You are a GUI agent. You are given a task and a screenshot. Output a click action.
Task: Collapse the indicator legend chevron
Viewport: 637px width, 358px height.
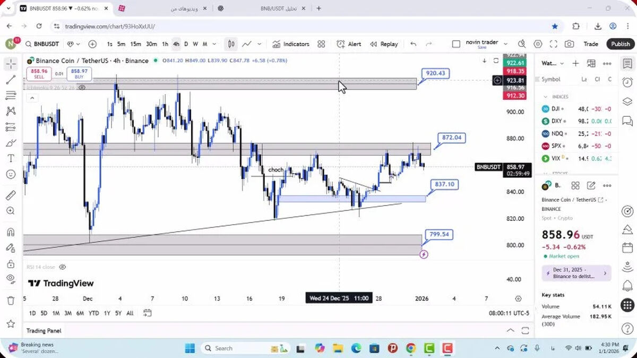tap(32, 98)
